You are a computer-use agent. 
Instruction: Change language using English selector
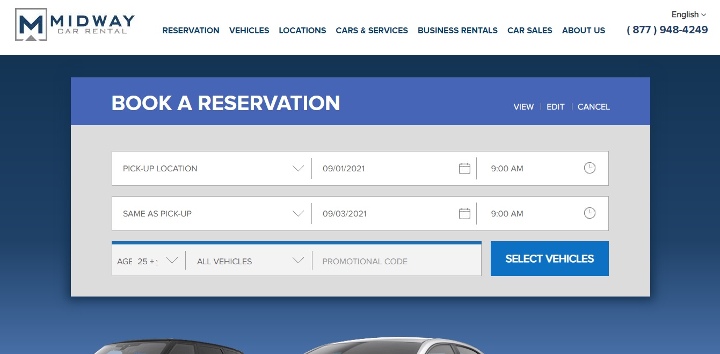(688, 15)
